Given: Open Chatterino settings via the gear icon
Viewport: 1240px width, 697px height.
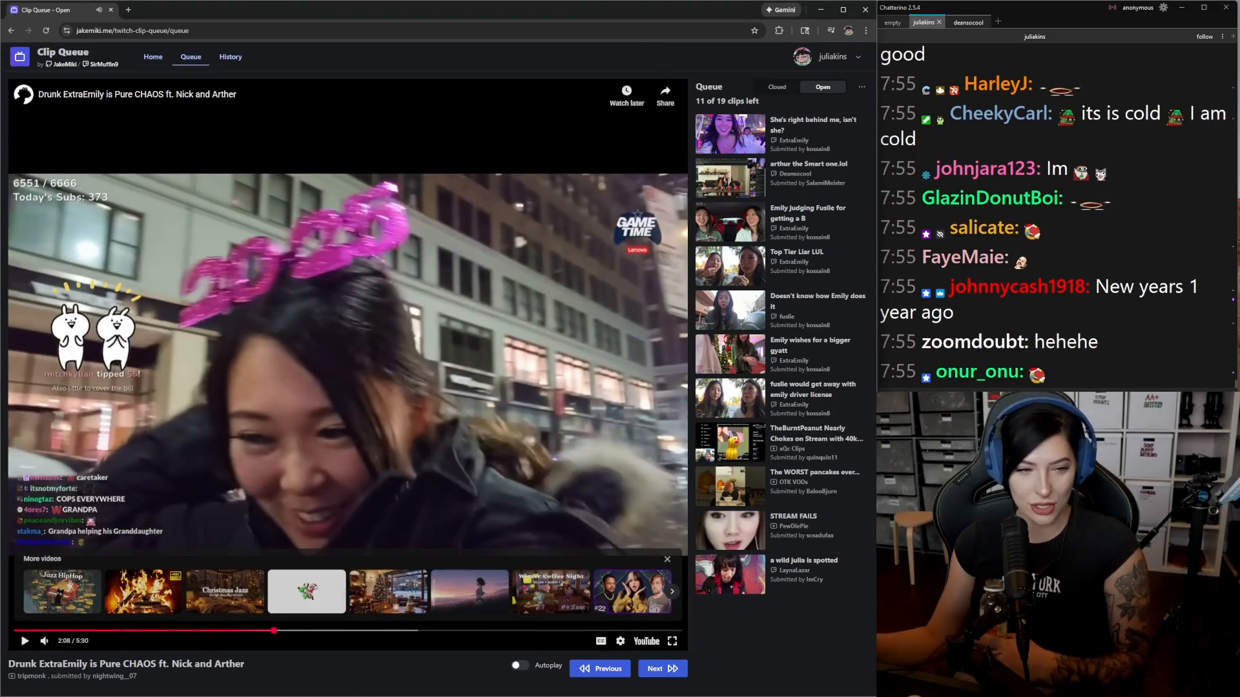Looking at the screenshot, I should click(x=1163, y=7).
